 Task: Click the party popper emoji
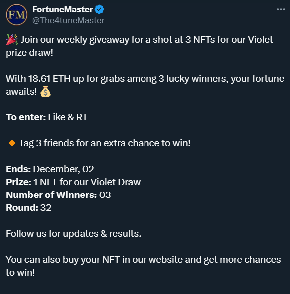tap(12, 40)
